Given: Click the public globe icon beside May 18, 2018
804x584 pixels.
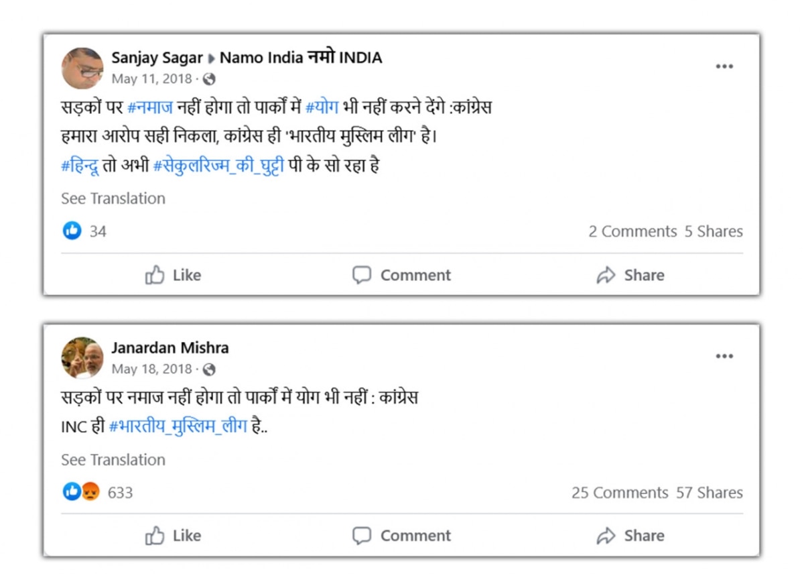Looking at the screenshot, I should coord(209,369).
